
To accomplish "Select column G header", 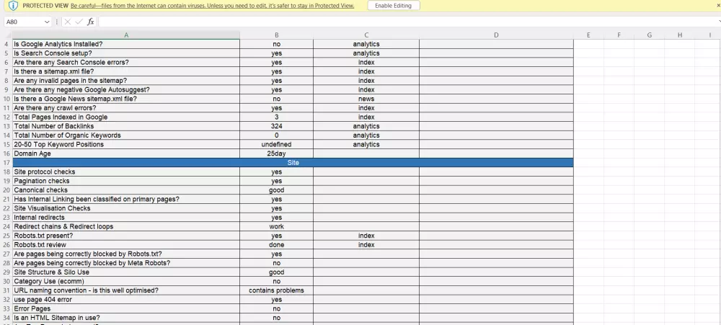I will [x=650, y=35].
